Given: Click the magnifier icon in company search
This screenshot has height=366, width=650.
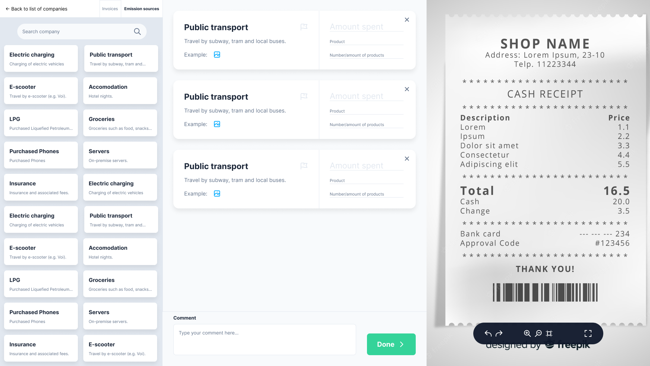Looking at the screenshot, I should click(x=137, y=32).
